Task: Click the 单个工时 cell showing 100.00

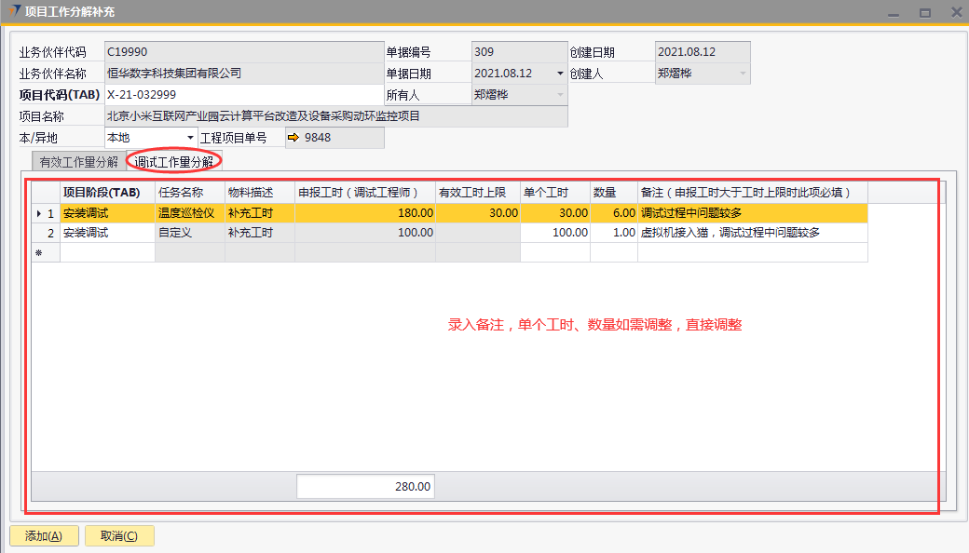Action: [554, 233]
